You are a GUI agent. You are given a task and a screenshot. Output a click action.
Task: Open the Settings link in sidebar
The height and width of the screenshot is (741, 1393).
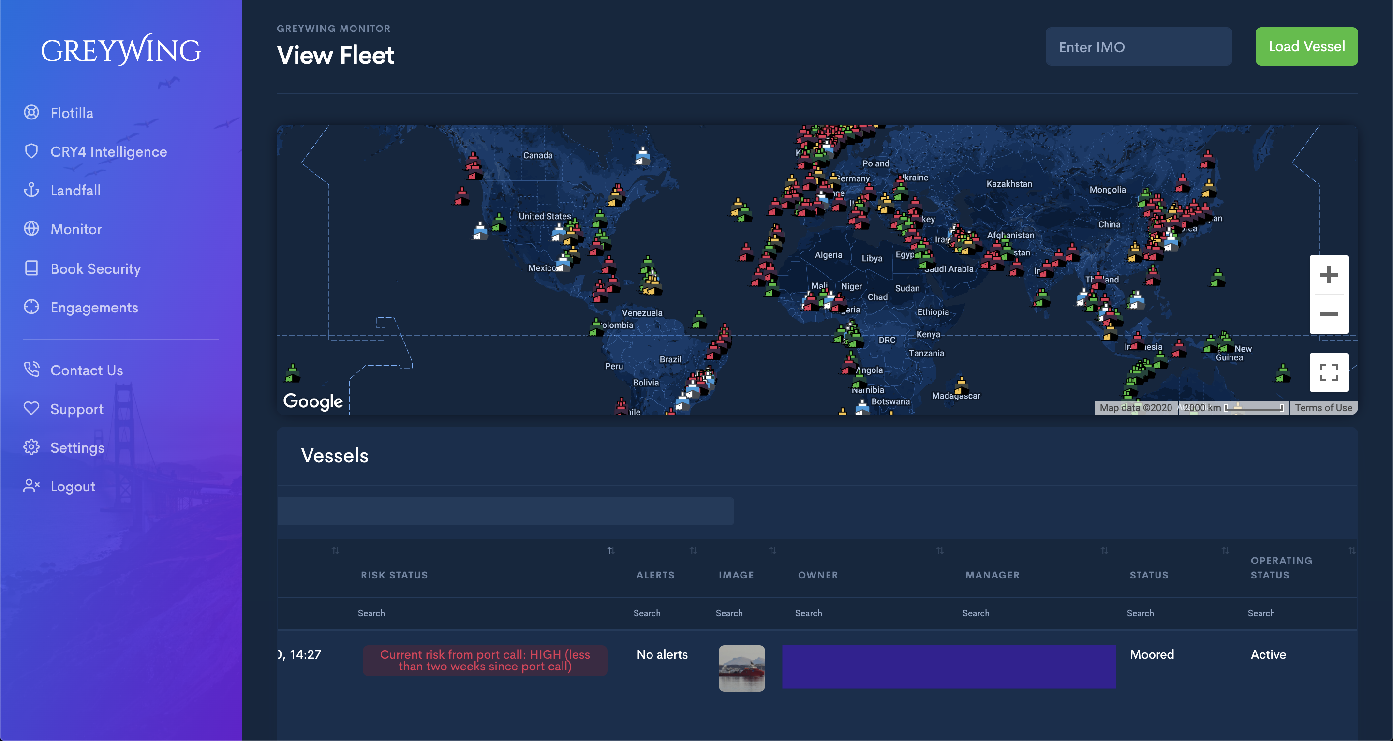tap(77, 448)
